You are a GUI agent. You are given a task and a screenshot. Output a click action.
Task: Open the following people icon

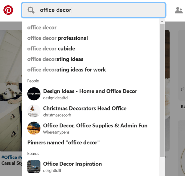pyautogui.click(x=179, y=10)
